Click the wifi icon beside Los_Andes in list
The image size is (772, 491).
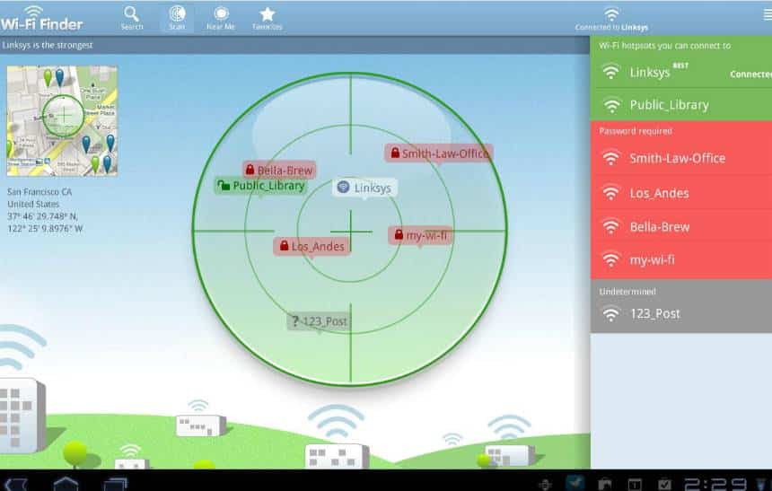click(610, 193)
